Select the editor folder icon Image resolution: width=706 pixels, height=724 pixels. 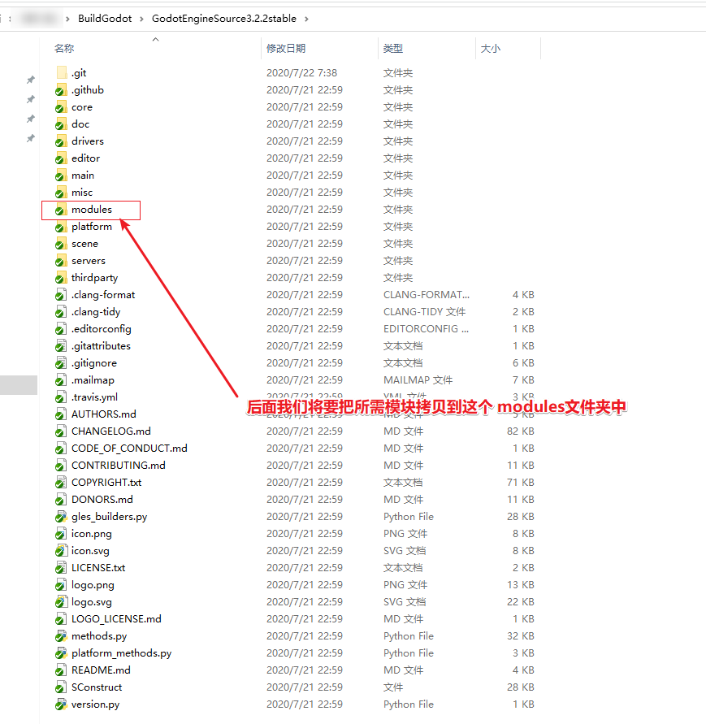(61, 158)
